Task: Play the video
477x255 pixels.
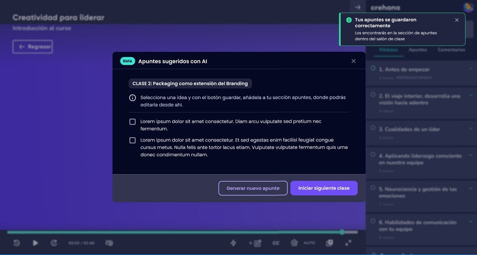Action: click(35, 243)
